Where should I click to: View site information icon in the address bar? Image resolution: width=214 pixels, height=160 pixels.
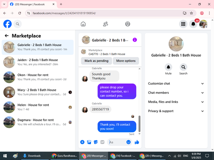click(29, 13)
